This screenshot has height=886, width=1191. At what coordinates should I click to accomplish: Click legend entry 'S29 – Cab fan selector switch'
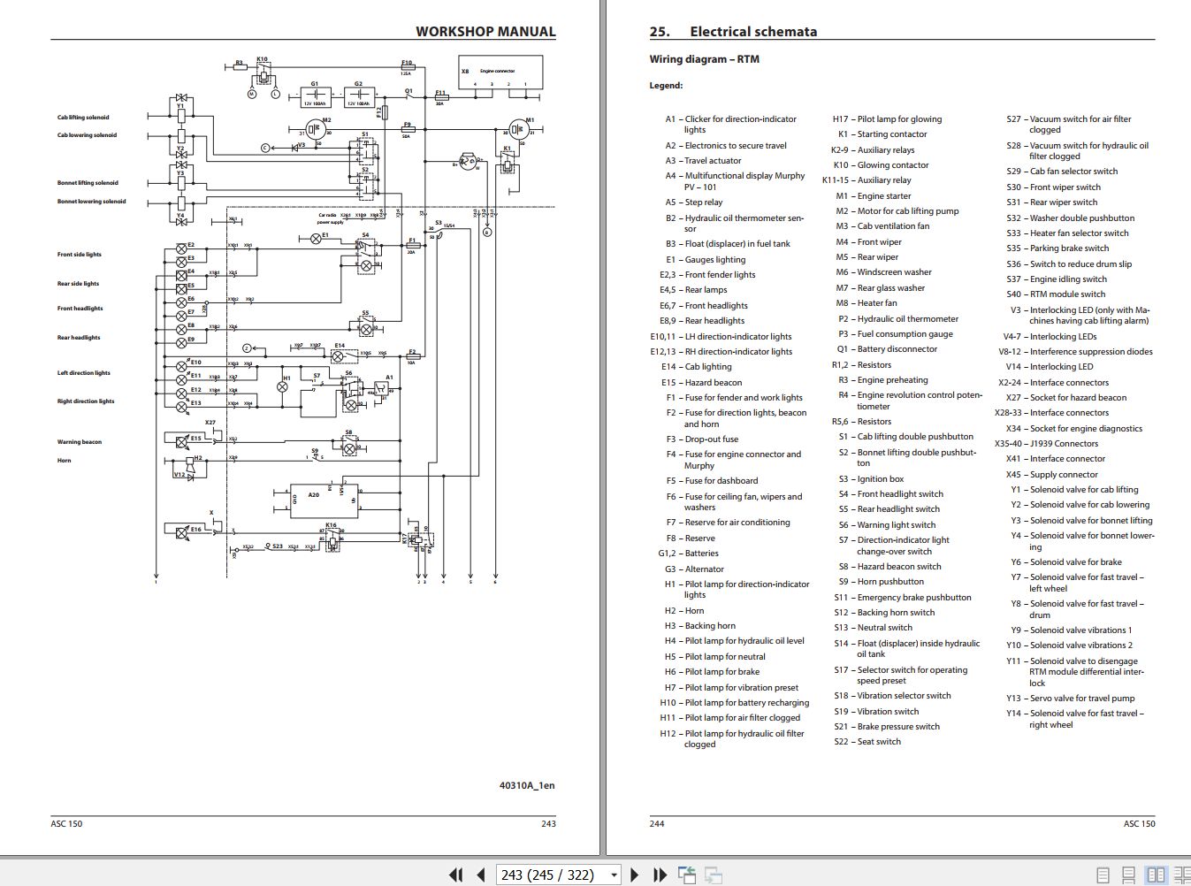[1062, 172]
